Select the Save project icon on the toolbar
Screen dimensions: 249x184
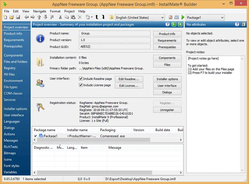click(x=18, y=17)
